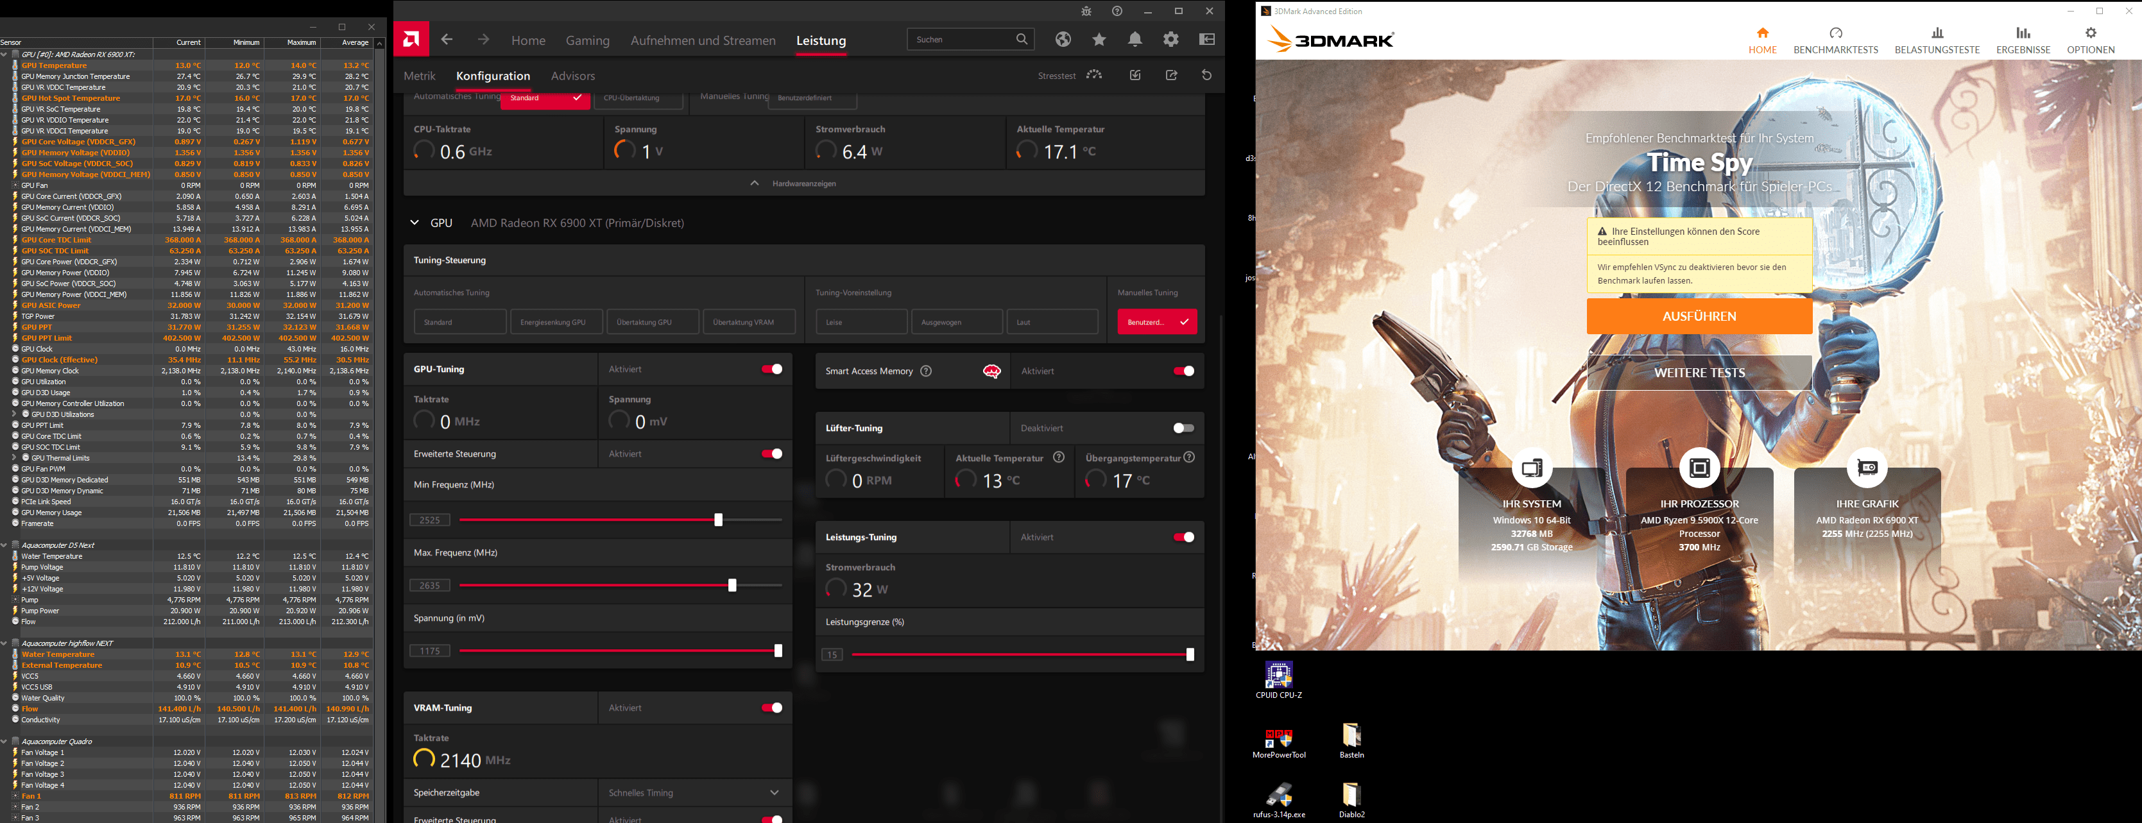Screen dimensions: 2142x823
Task: Click the AMD logo home icon
Action: pyautogui.click(x=411, y=39)
